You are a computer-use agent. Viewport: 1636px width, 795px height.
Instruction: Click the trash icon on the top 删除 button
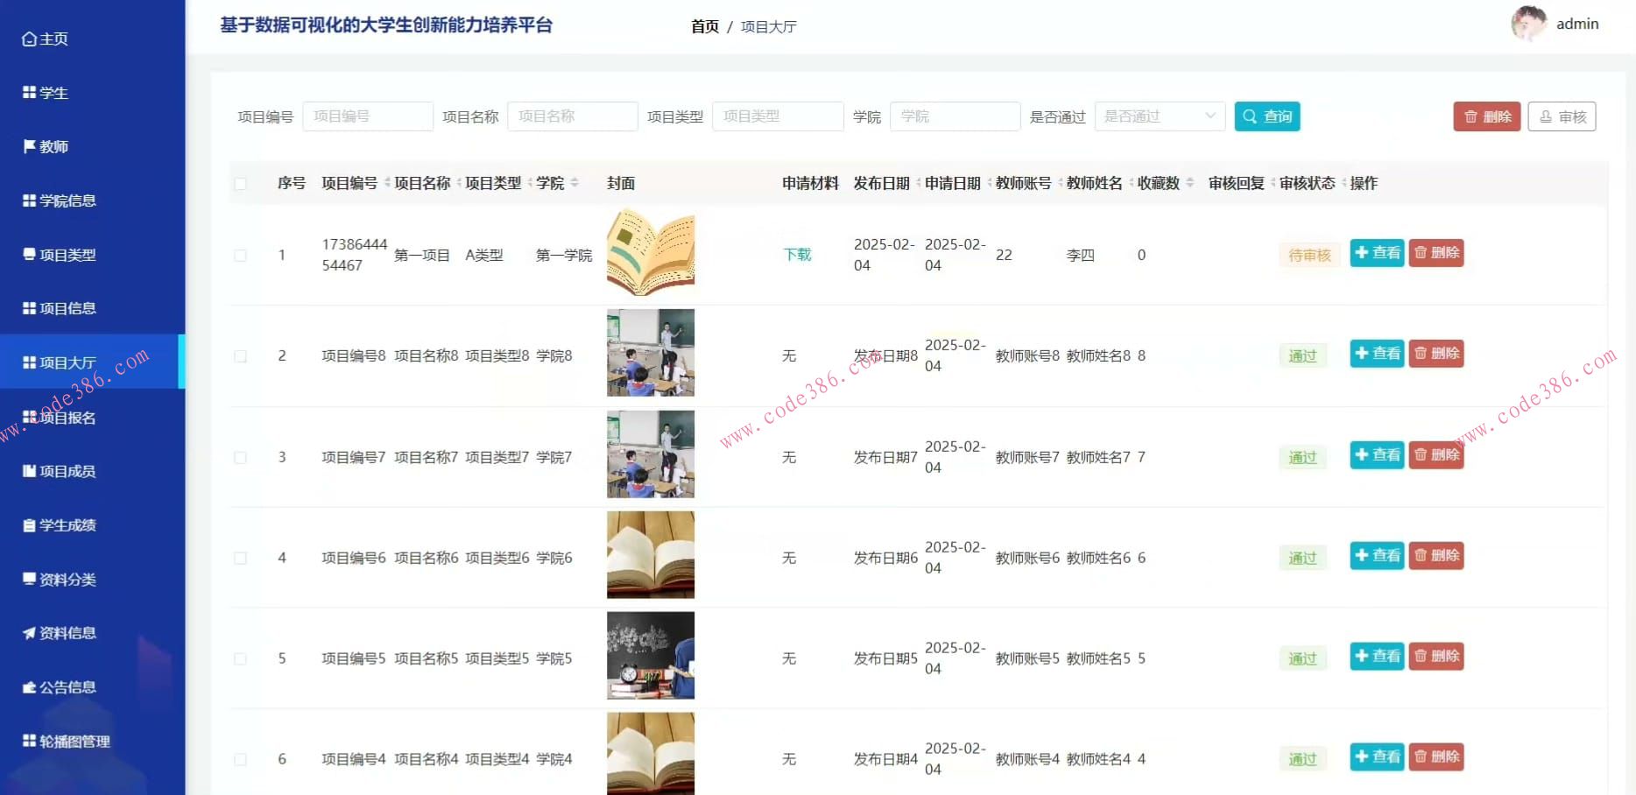pos(1470,116)
